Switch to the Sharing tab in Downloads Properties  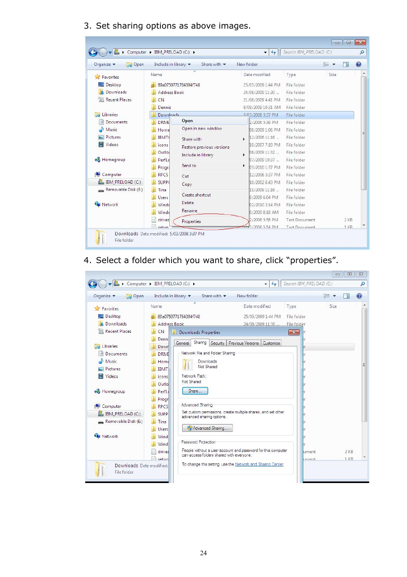click(x=200, y=343)
